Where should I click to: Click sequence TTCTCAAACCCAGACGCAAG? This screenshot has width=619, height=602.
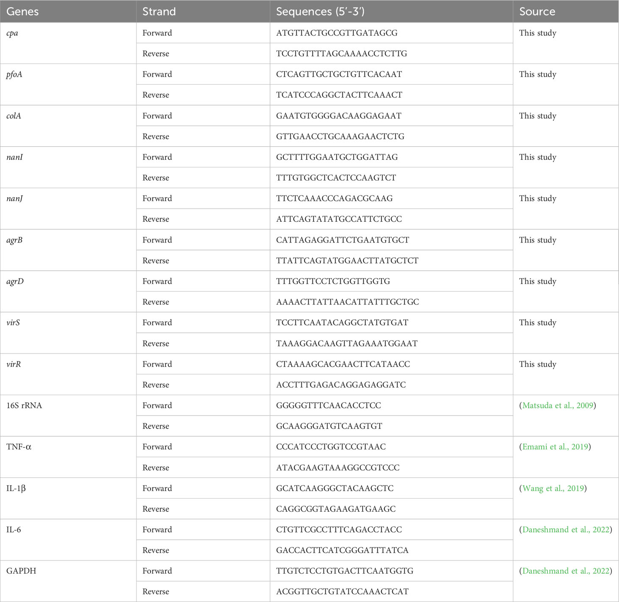(x=335, y=198)
